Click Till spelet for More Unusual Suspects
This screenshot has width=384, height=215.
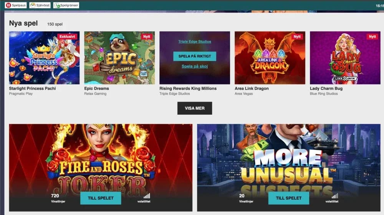[289, 198]
